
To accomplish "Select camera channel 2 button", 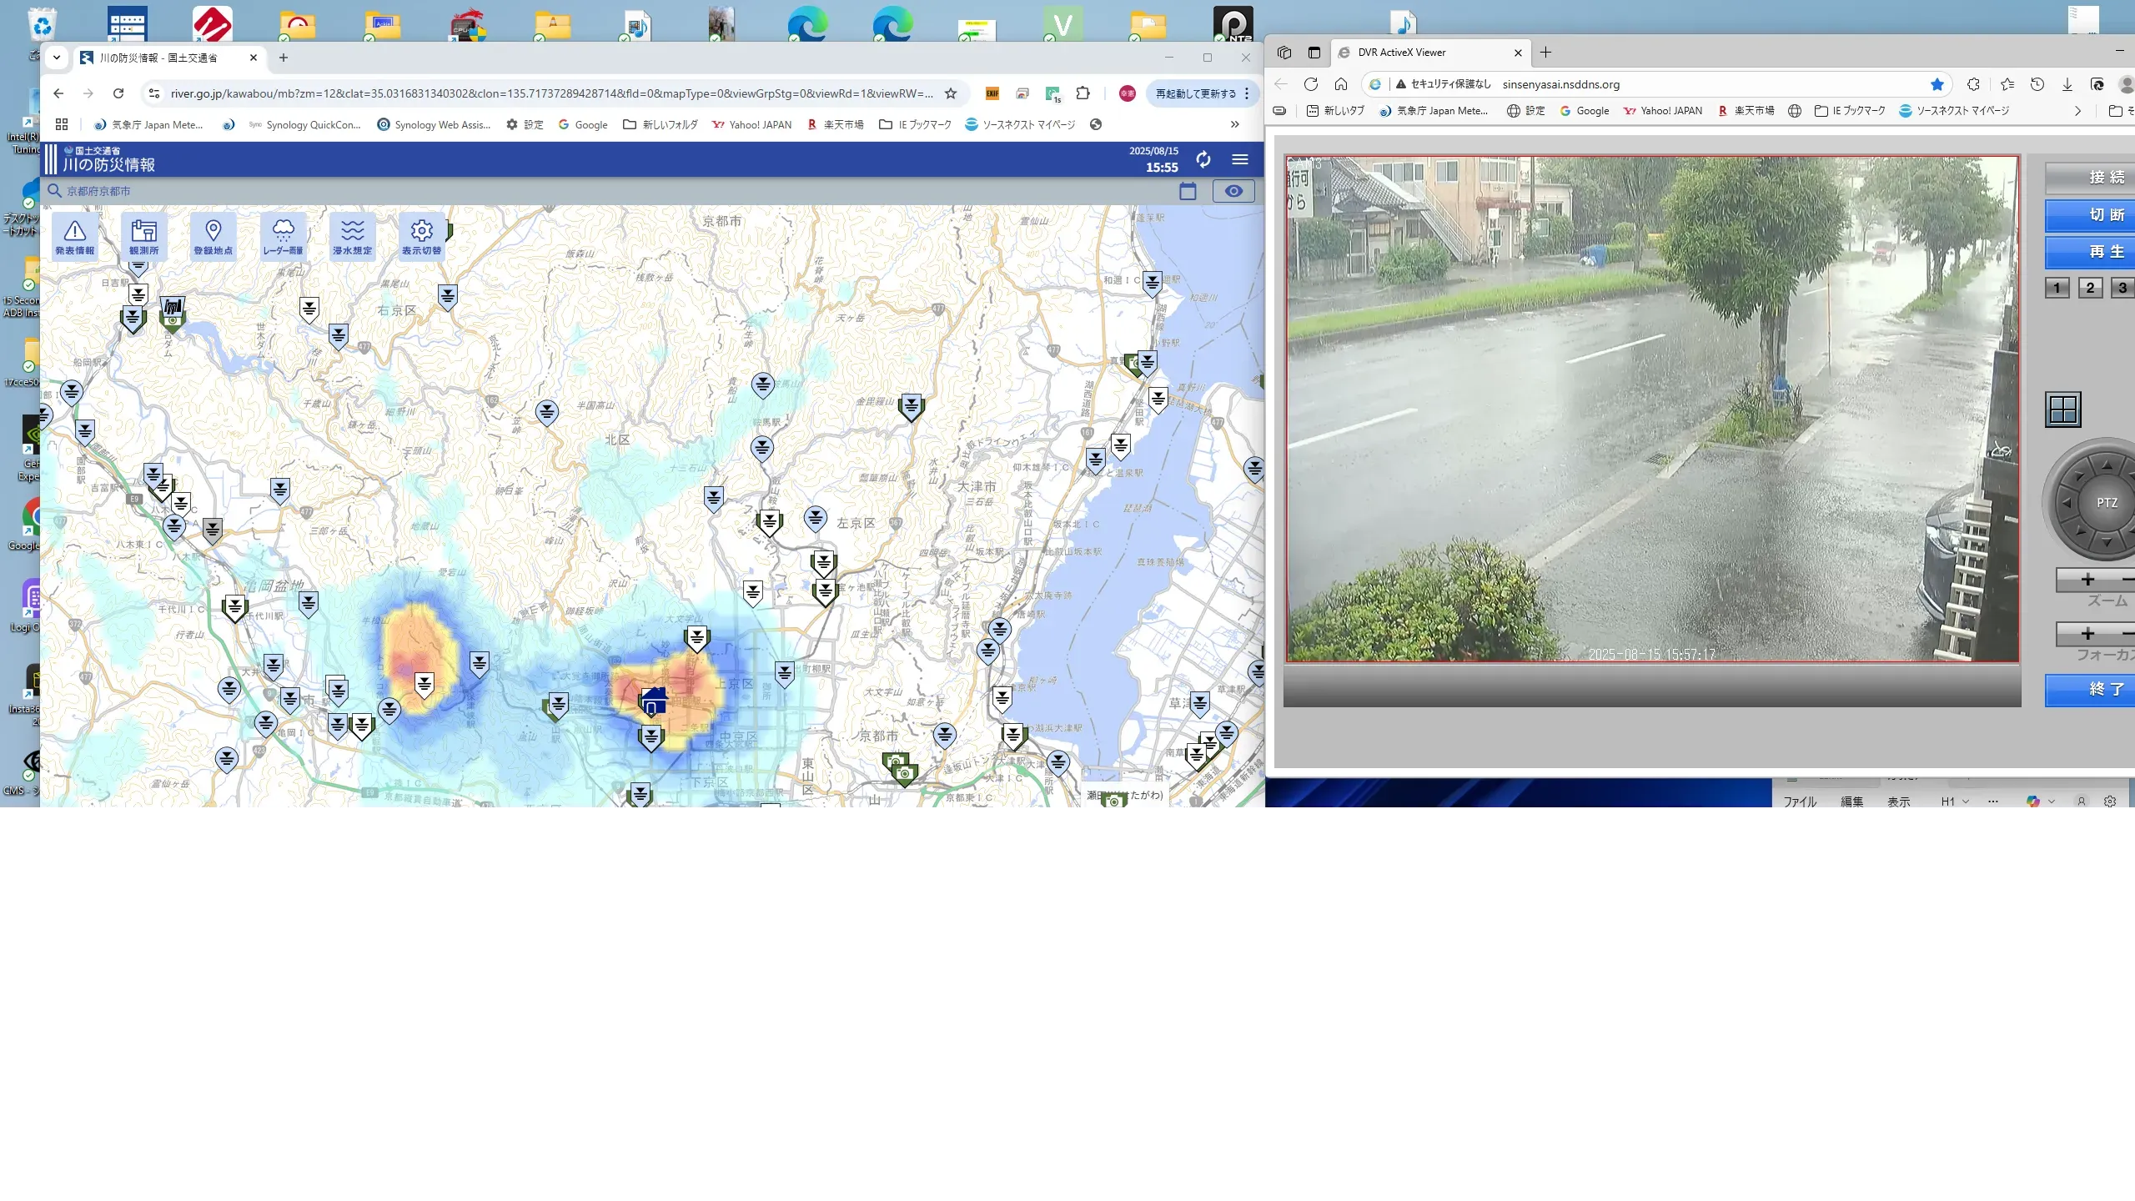I will 2090,288.
